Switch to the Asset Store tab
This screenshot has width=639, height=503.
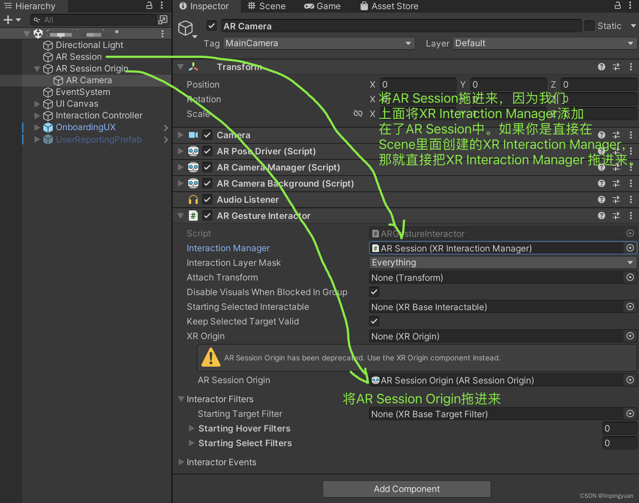tap(390, 6)
